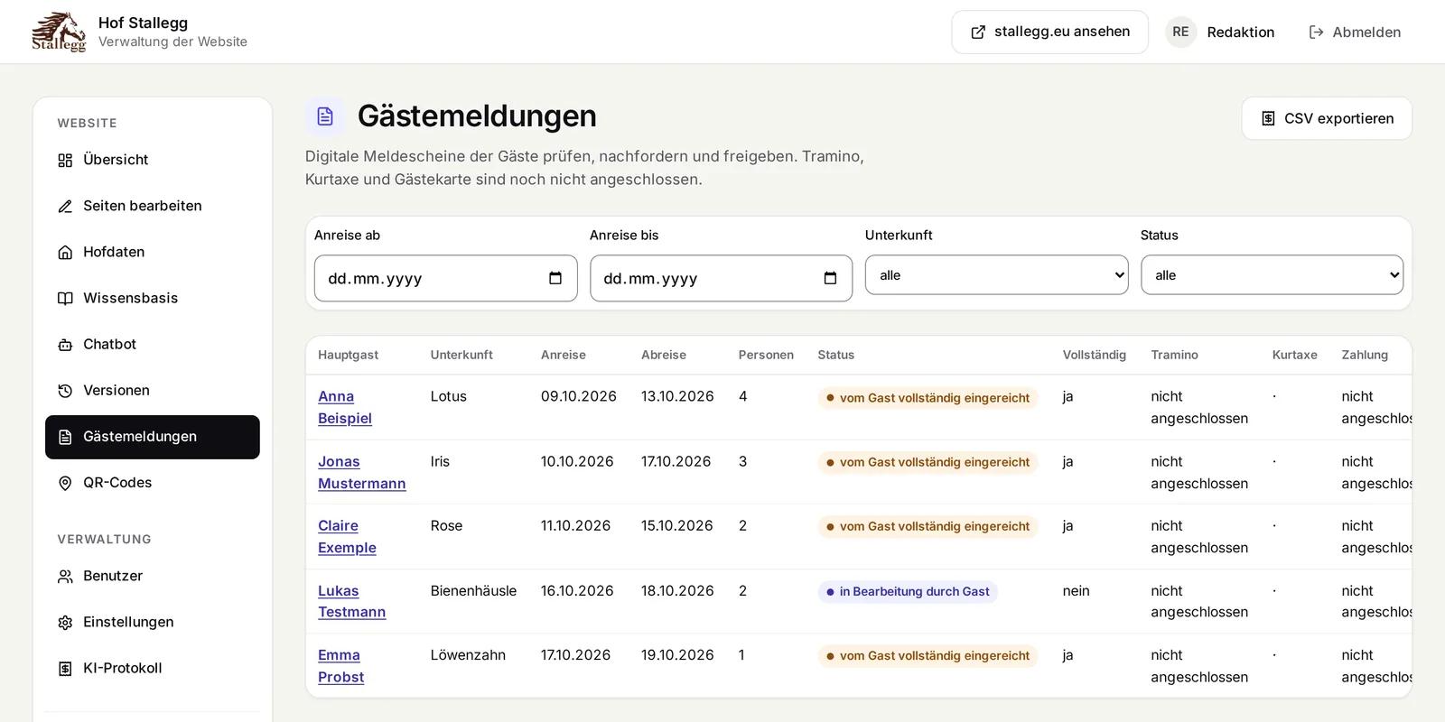Click the RE avatar badge
This screenshot has width=1445, height=722.
pos(1180,32)
